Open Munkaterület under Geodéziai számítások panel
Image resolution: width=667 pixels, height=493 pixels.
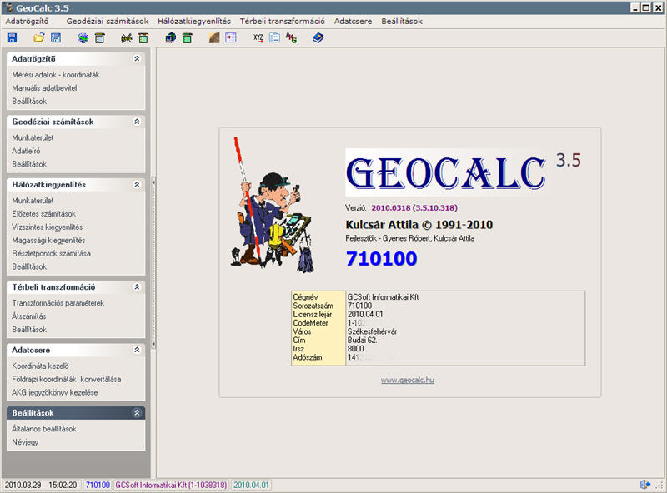(x=33, y=137)
